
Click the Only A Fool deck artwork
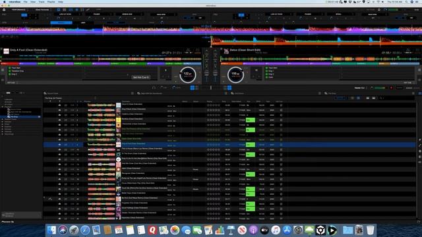point(6,51)
